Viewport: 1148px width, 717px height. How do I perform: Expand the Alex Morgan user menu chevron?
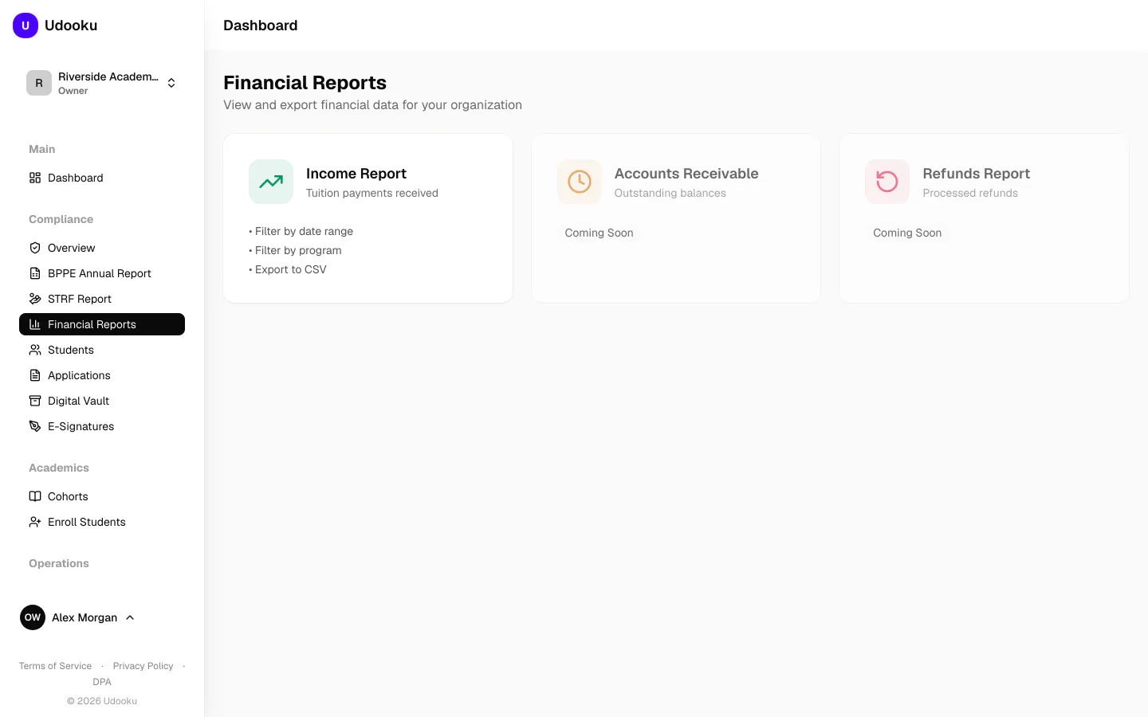point(130,617)
